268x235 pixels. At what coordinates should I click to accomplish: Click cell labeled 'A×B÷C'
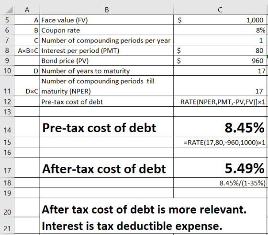click(27, 51)
